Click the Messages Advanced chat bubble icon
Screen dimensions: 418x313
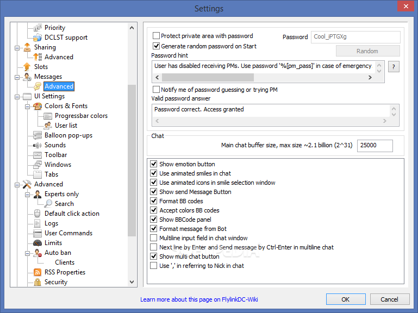(x=38, y=86)
